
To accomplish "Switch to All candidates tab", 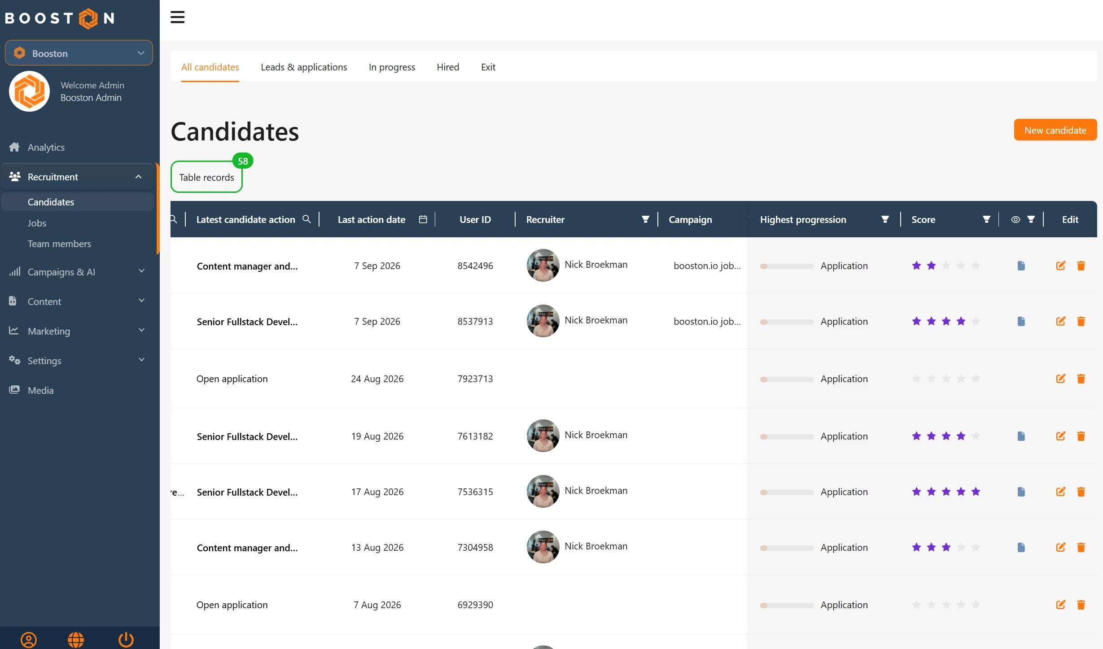I will [210, 67].
